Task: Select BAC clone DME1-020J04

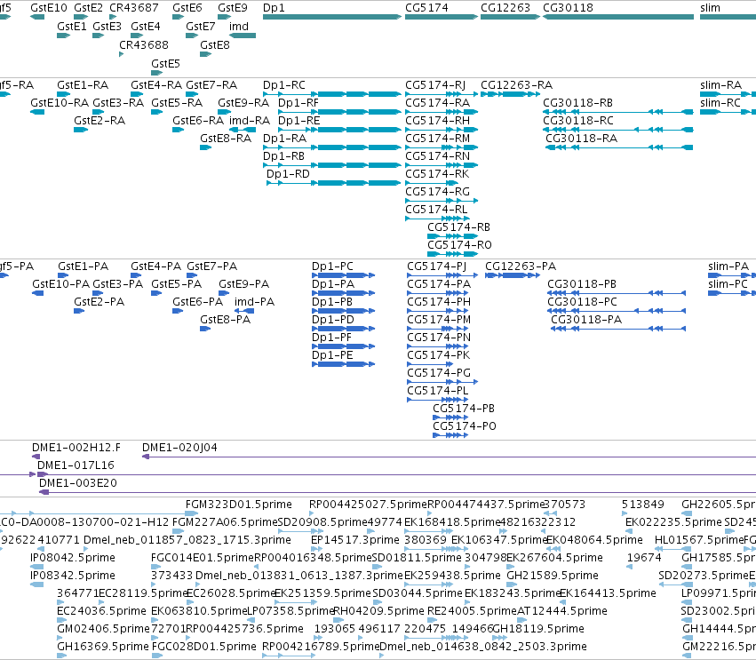Action: (x=449, y=457)
